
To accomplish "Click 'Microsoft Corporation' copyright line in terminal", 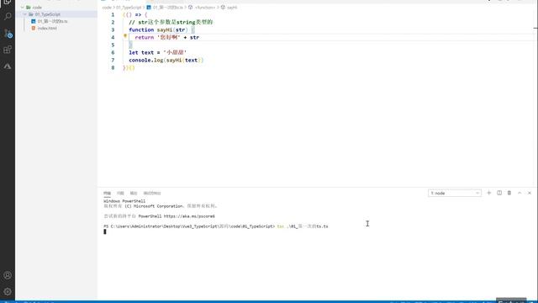I will pos(161,206).
